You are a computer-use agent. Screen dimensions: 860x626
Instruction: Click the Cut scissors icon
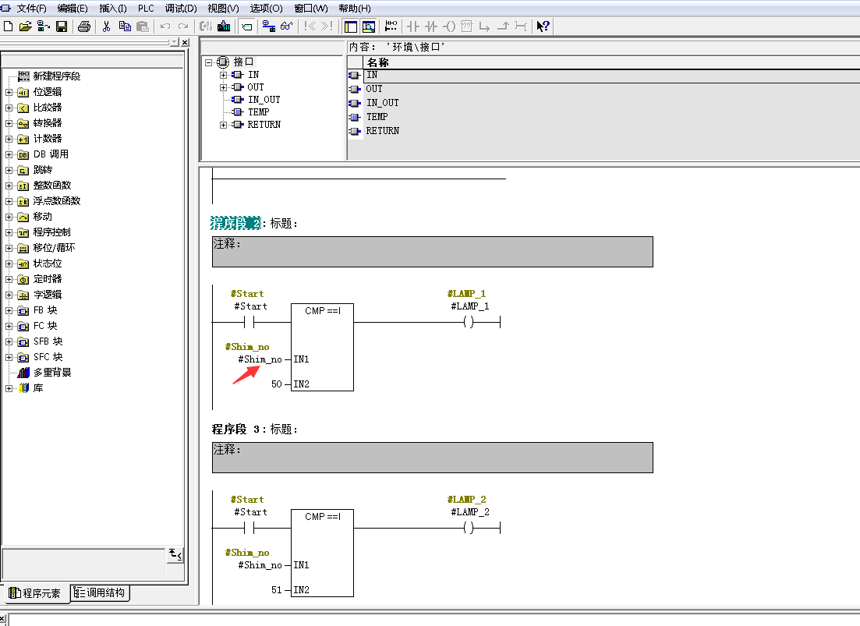click(x=107, y=27)
